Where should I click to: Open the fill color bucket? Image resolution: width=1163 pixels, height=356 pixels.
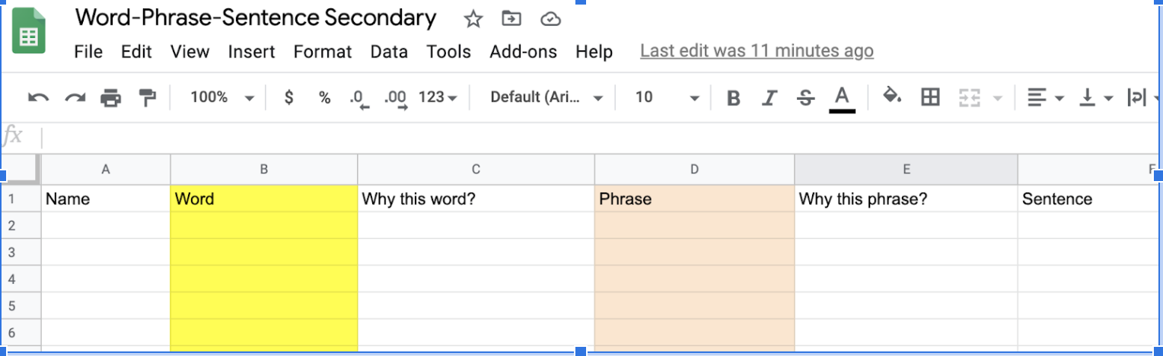[x=892, y=97]
